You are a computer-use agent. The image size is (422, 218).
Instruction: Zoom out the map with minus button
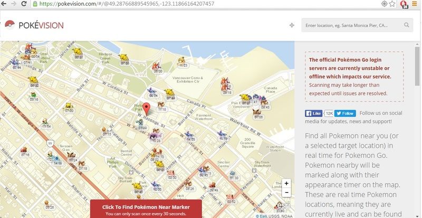[x=286, y=193]
